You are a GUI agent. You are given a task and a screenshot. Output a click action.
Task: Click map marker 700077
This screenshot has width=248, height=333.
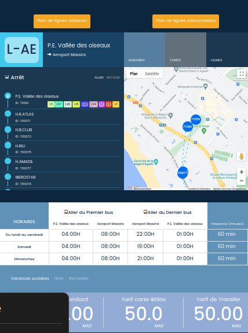pyautogui.click(x=183, y=173)
